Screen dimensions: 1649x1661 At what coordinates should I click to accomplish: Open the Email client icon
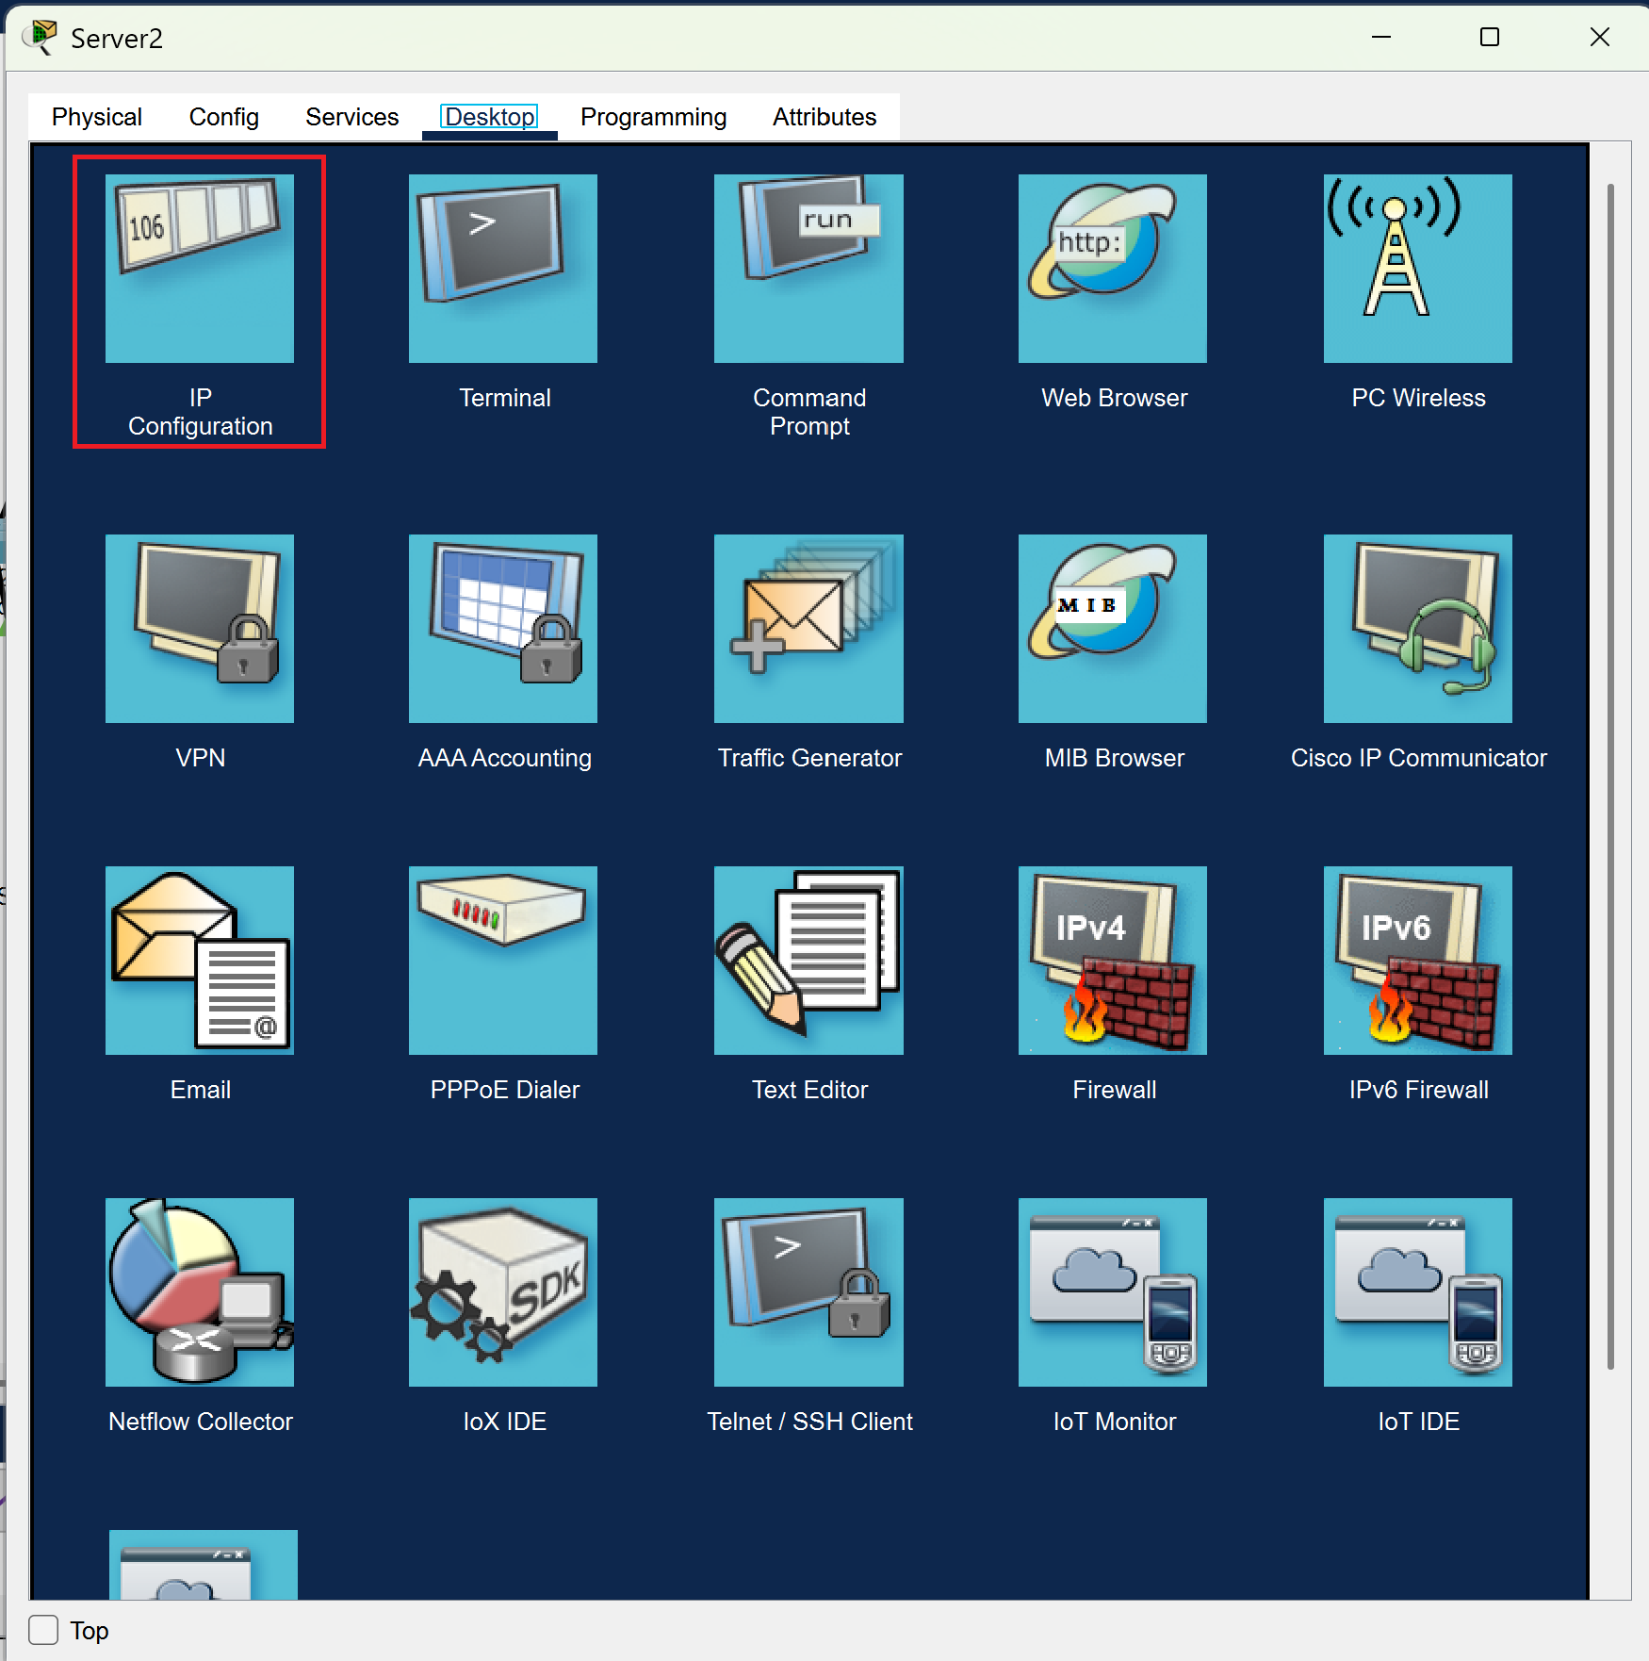(200, 961)
